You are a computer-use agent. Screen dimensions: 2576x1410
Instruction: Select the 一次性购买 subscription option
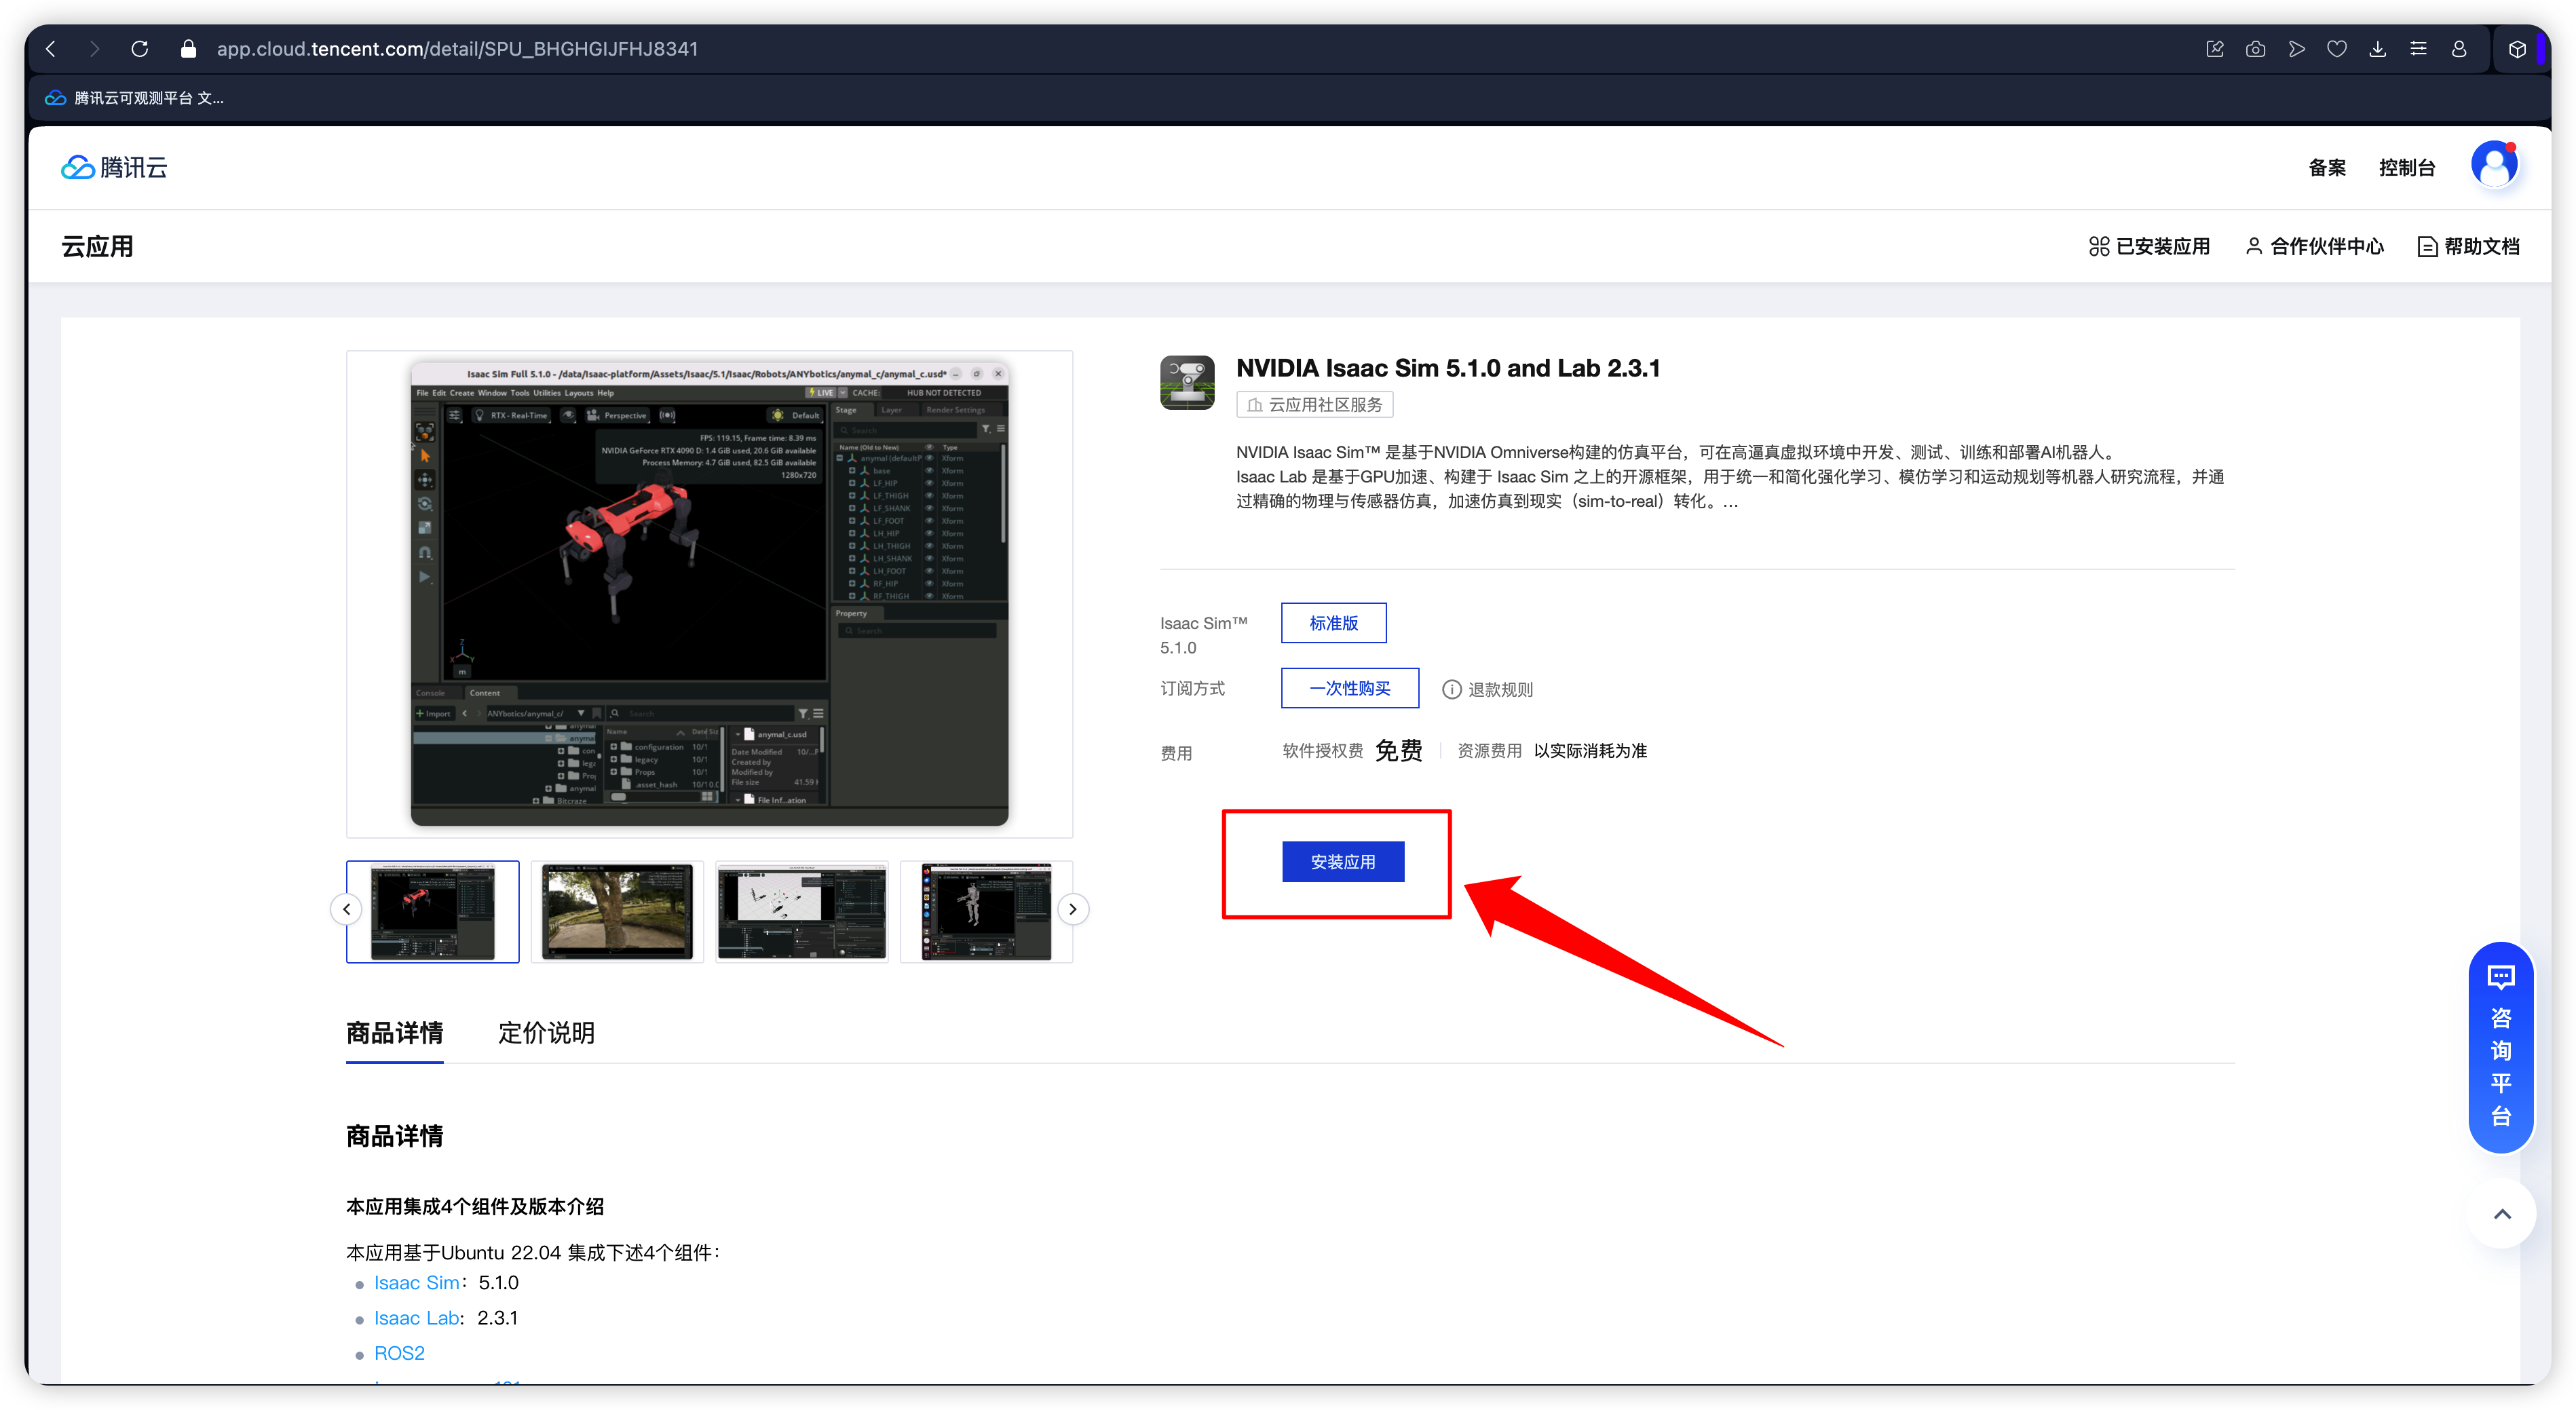(x=1349, y=688)
